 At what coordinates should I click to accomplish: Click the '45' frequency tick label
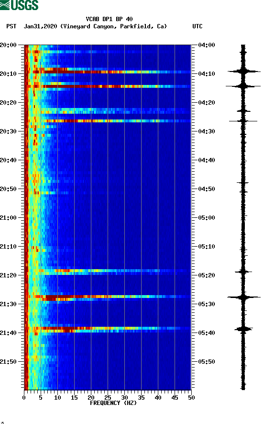[x=175, y=398]
